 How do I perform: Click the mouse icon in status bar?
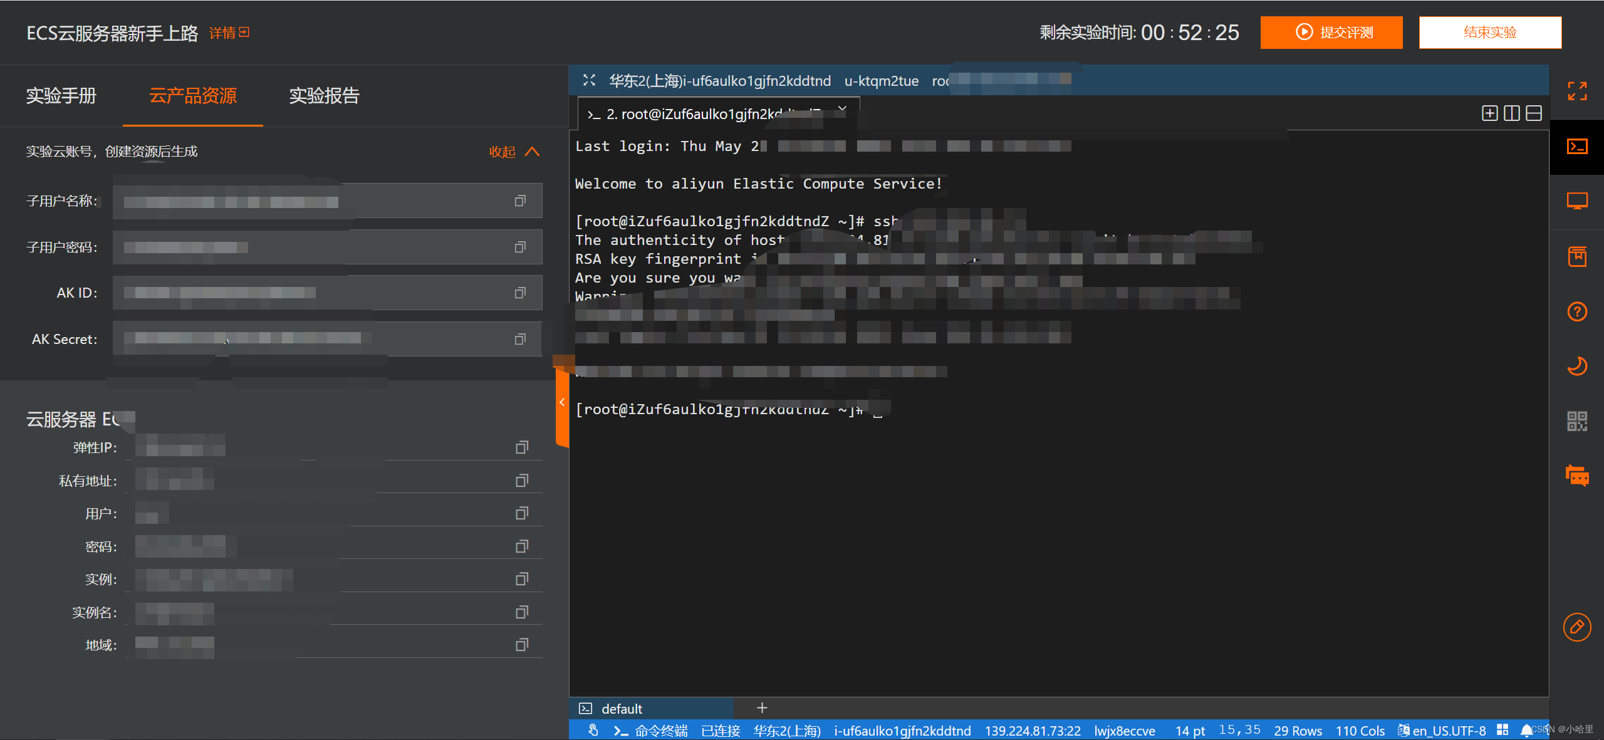pyautogui.click(x=593, y=730)
